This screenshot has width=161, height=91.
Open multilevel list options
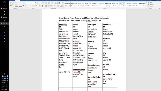[x=52, y=3]
